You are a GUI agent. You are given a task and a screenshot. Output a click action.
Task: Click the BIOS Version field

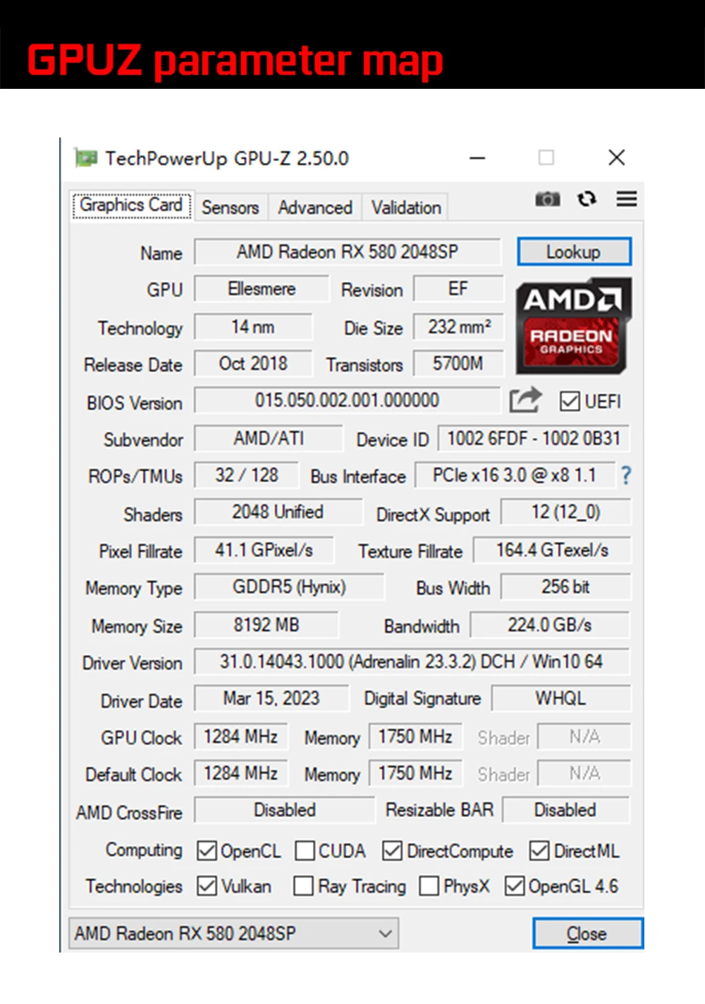coord(348,400)
